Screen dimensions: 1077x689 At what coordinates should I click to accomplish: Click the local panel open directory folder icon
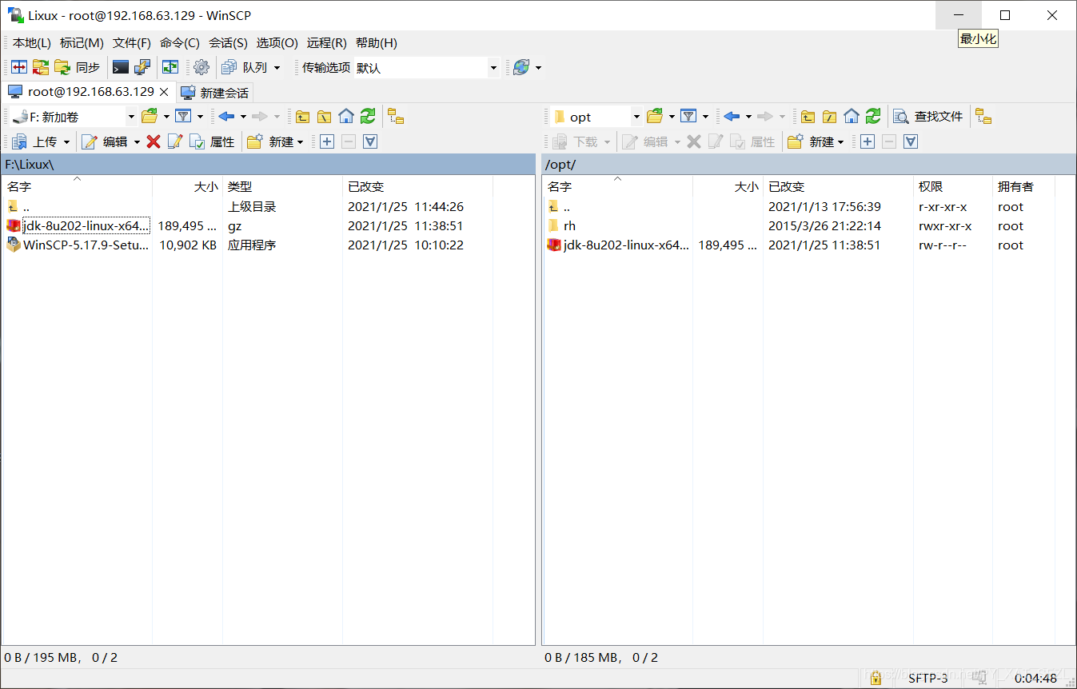click(x=150, y=117)
